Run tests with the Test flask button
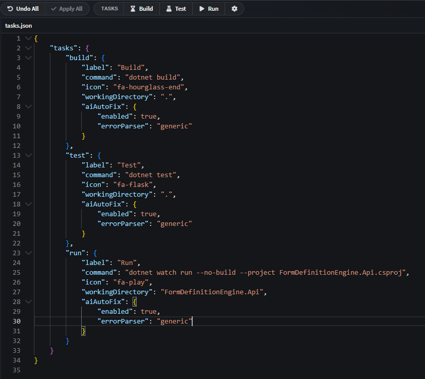The height and width of the screenshot is (379, 425). tap(176, 9)
